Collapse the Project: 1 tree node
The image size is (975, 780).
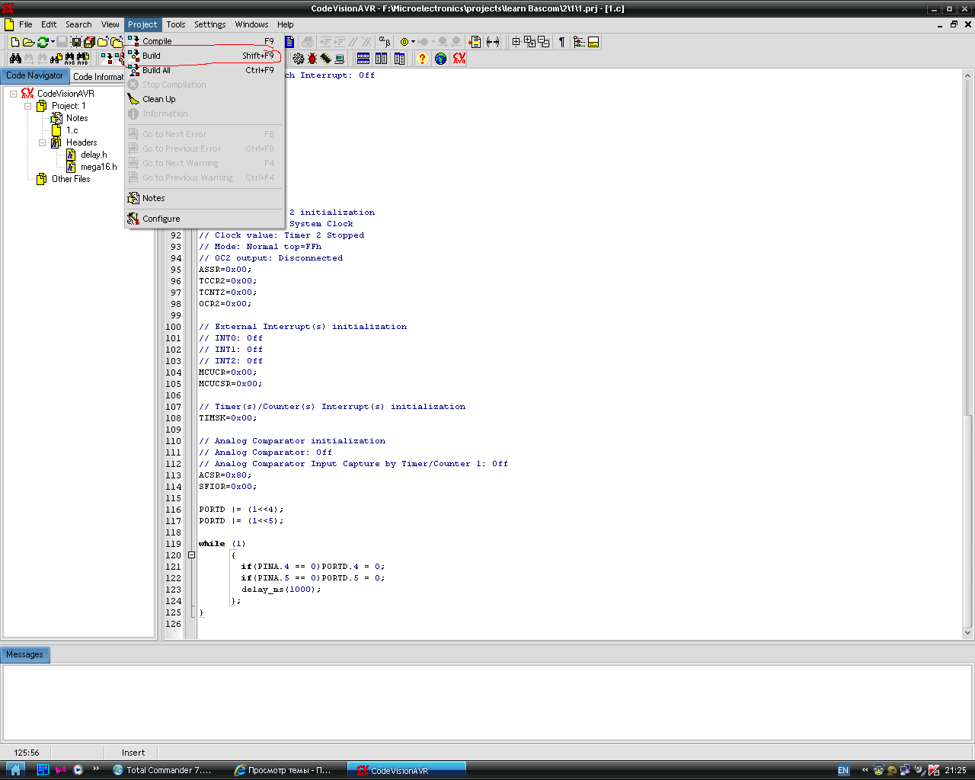[28, 106]
